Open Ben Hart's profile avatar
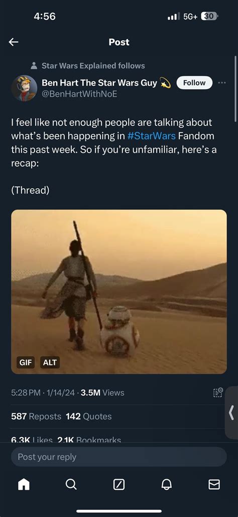 [24, 89]
